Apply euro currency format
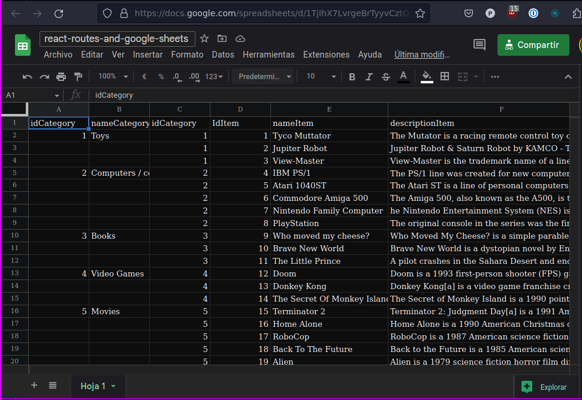The height and width of the screenshot is (400, 582). click(x=144, y=77)
